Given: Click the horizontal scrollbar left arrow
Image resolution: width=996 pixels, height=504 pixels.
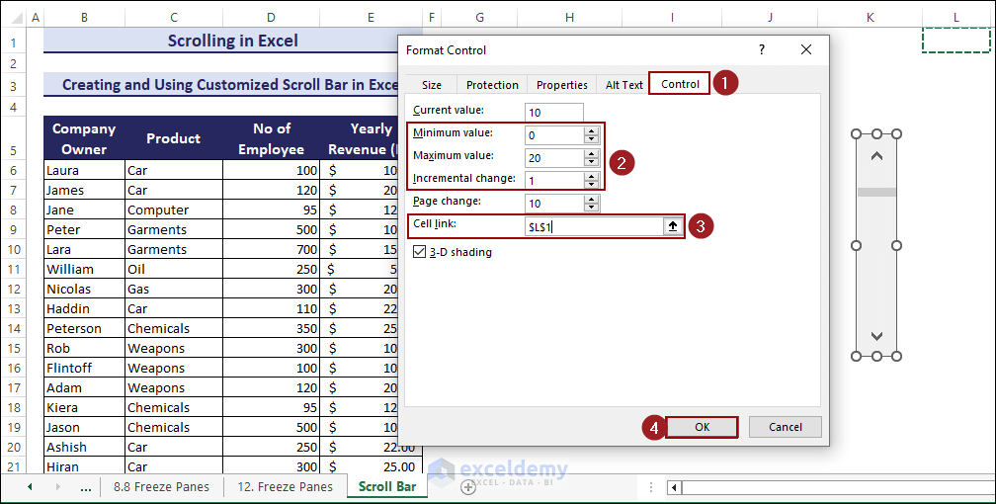Looking at the screenshot, I should 674,488.
